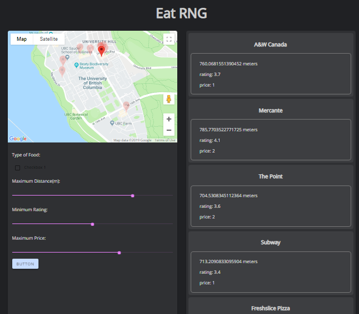Select the A&W Canada restaurant card title
The width and height of the screenshot is (359, 314).
[x=270, y=45]
